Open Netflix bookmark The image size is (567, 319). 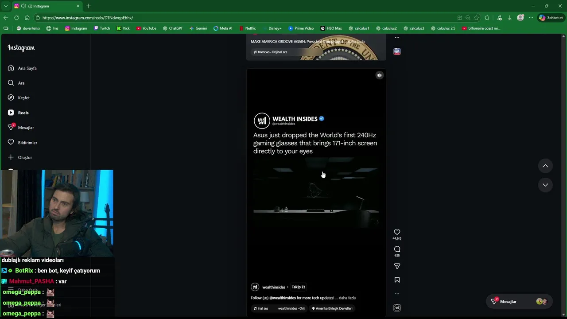click(247, 28)
